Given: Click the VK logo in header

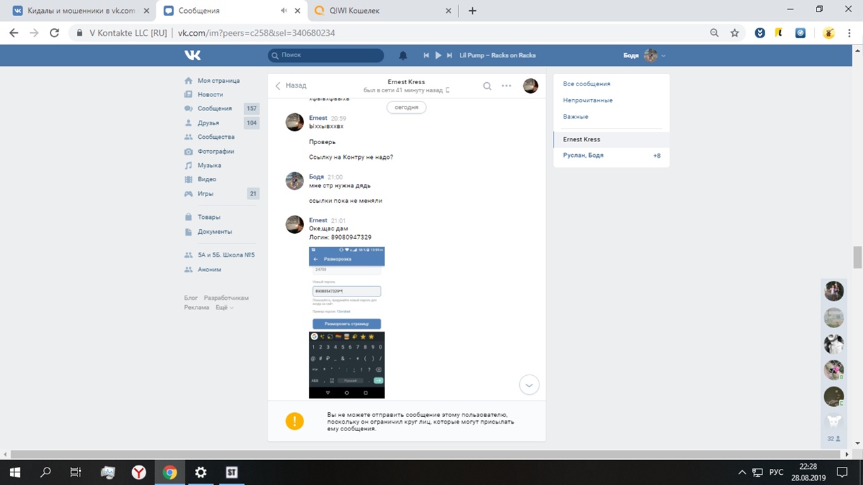Looking at the screenshot, I should click(x=193, y=55).
